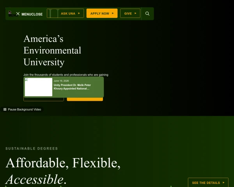Pause the background video
Screen dimensions: 234x187
click(x=22, y=109)
